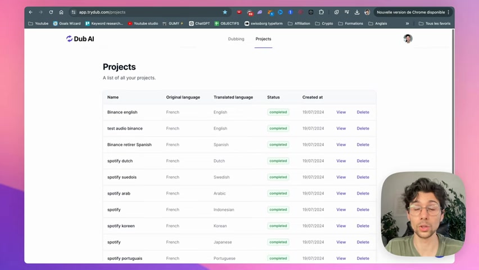Image resolution: width=479 pixels, height=270 pixels.
Task: Click the bookmark star icon
Action: [x=225, y=12]
